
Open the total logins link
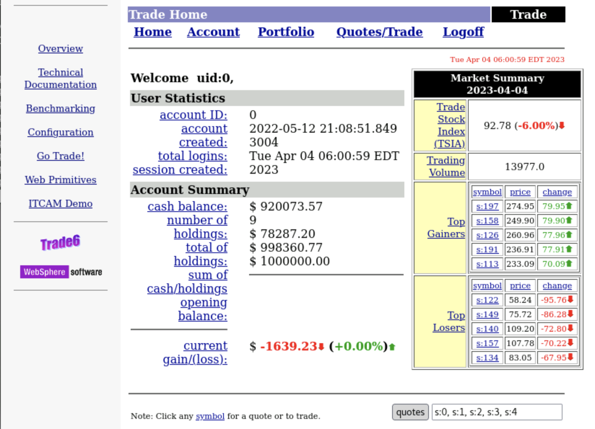193,156
